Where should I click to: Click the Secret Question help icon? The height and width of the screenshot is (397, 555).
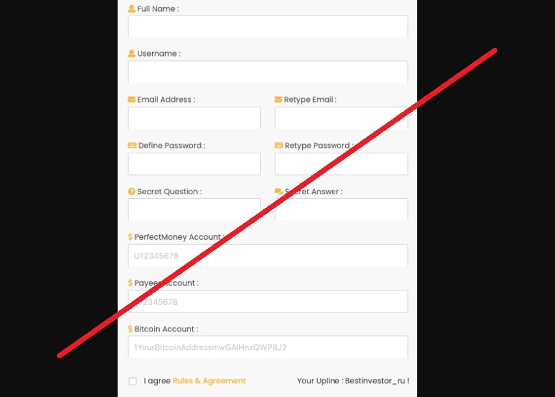click(x=131, y=192)
